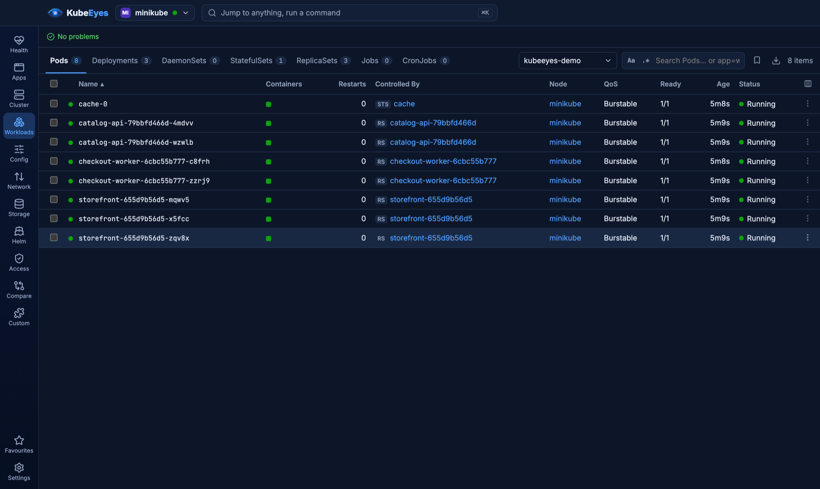Click the green container square of cache-0
The image size is (820, 489).
[x=269, y=104]
